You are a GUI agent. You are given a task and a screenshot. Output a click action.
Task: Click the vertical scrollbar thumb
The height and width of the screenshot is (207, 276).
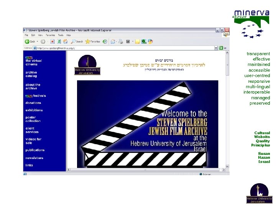(227, 65)
